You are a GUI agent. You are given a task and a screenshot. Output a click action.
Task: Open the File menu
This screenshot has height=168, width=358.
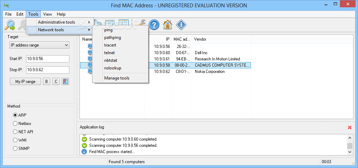[8, 14]
